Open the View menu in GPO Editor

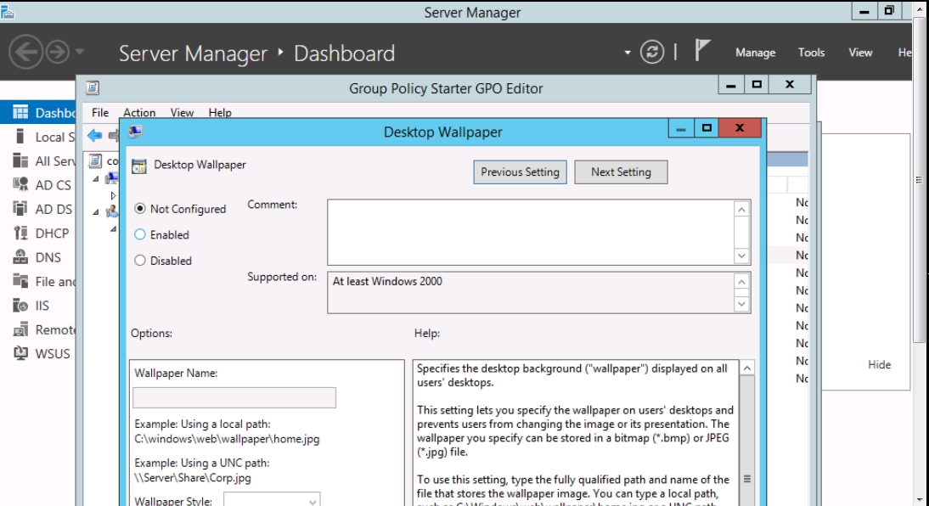point(182,113)
